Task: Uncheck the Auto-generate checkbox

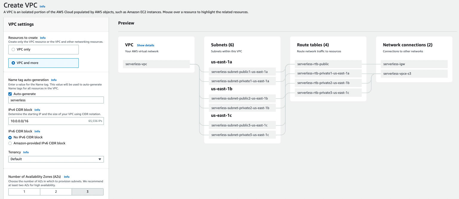Action: [x=10, y=94]
